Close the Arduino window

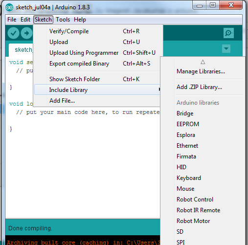(231, 5)
